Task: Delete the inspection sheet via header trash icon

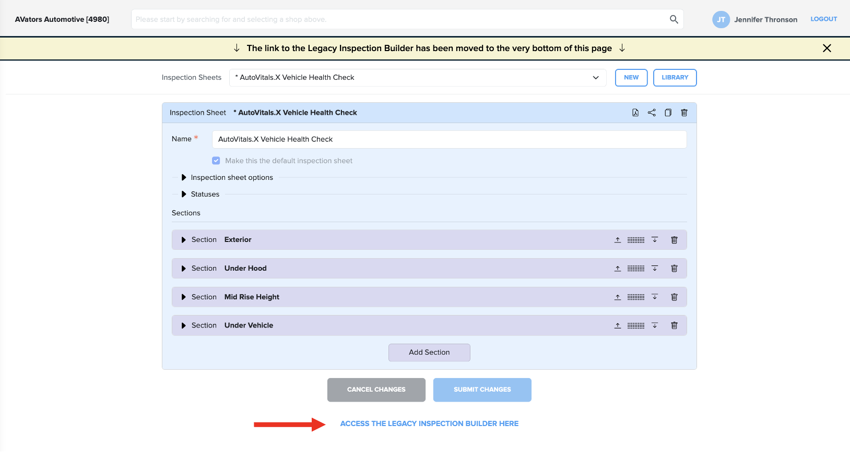Action: click(684, 113)
